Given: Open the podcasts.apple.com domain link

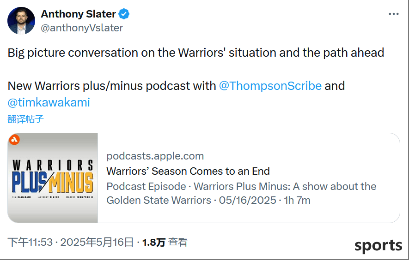Looking at the screenshot, I should coord(155,156).
